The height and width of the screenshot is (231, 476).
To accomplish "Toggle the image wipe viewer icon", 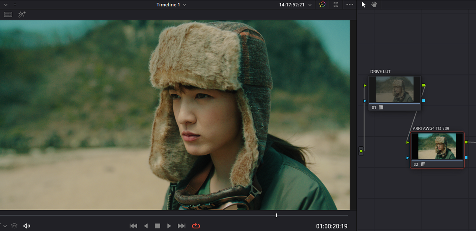I will (x=8, y=15).
